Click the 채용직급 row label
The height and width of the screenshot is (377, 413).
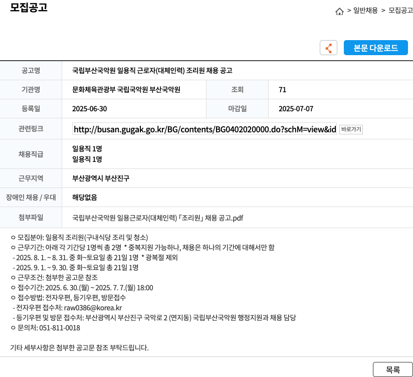coord(31,154)
